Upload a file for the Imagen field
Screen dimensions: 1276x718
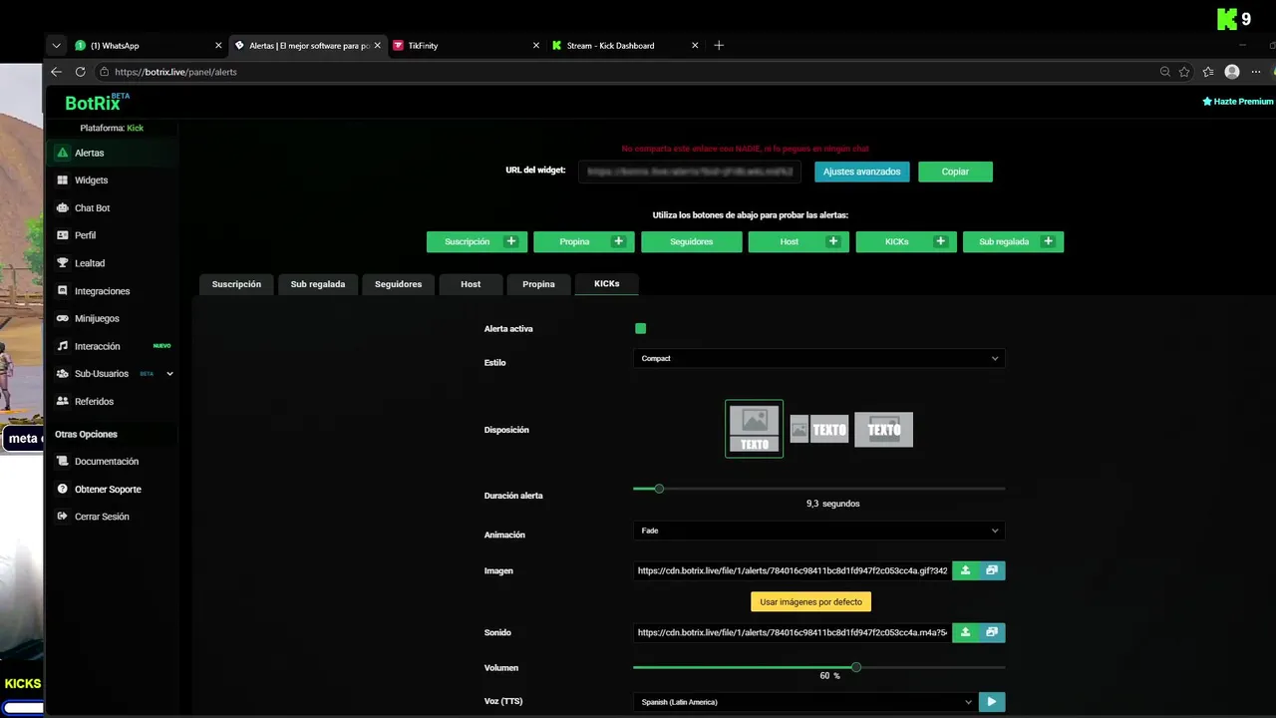pos(965,571)
